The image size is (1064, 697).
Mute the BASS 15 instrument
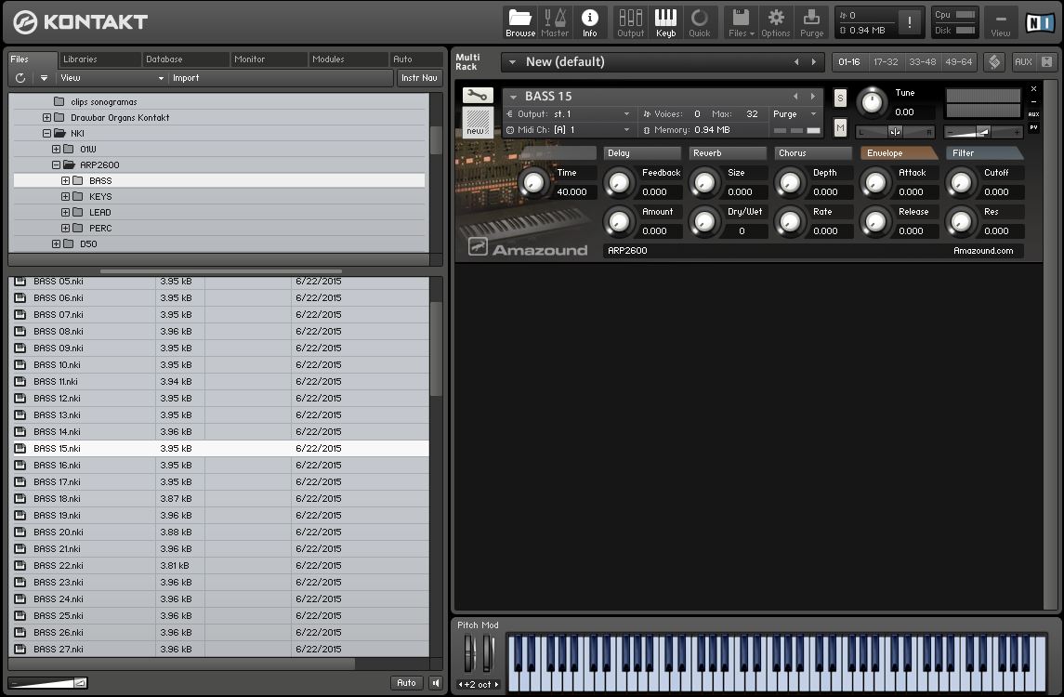click(x=839, y=127)
